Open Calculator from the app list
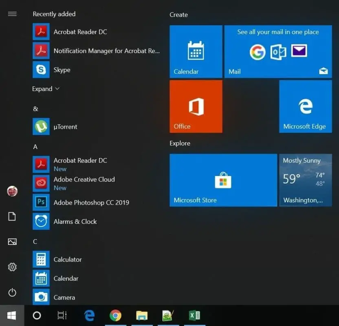Screen dimensions: 339x326 click(x=96, y=260)
